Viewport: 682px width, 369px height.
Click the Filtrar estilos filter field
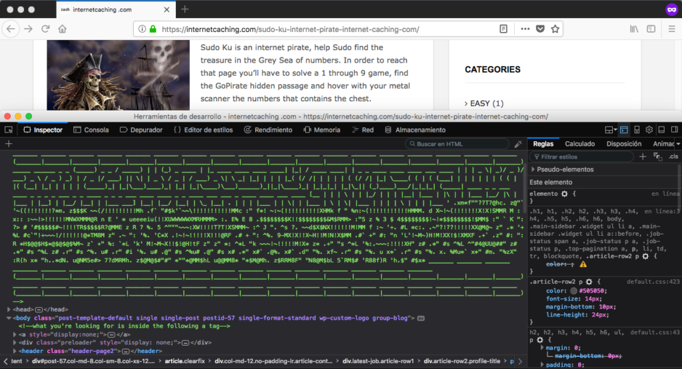coord(581,157)
